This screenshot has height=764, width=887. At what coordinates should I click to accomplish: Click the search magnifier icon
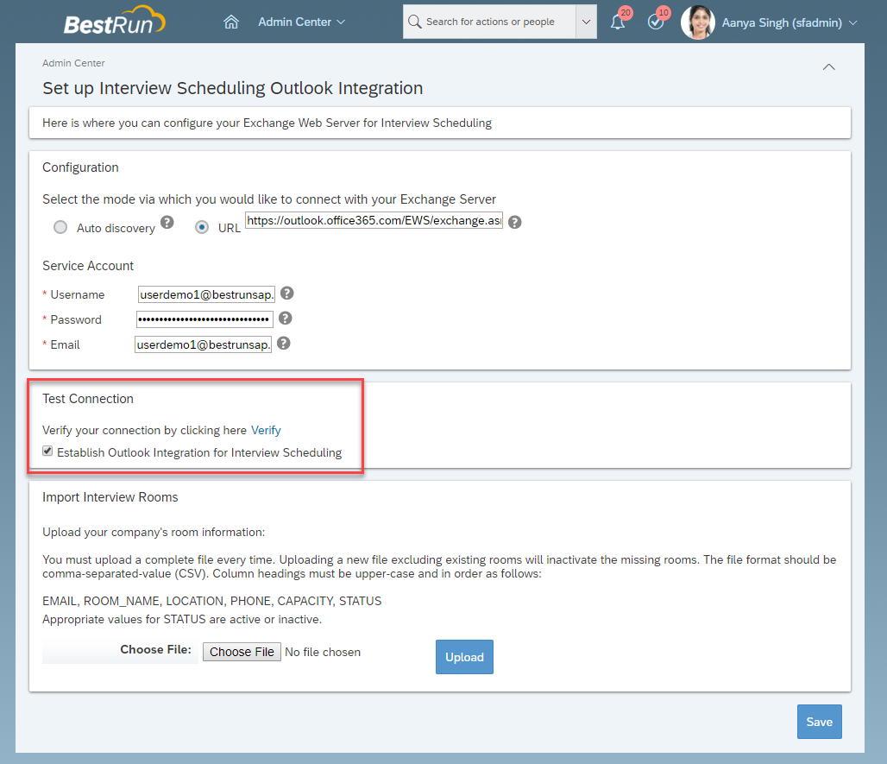(415, 22)
